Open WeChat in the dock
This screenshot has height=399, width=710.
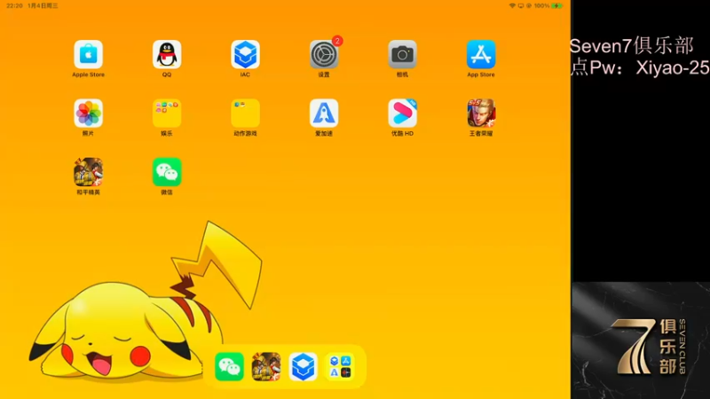[229, 366]
